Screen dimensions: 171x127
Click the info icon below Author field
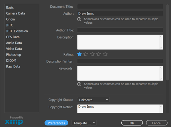pyautogui.click(x=79, y=19)
